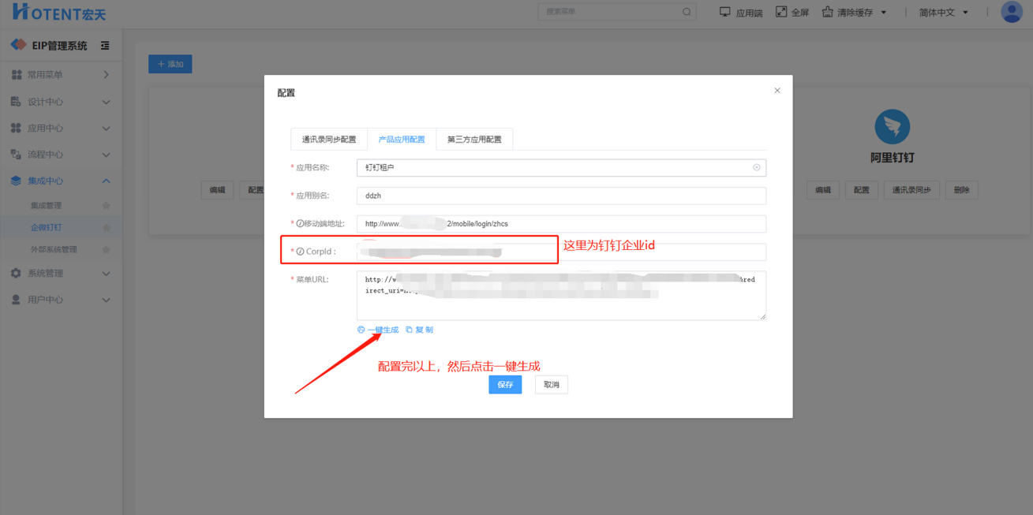Click the 设计中心 icon in sidebar
1033x515 pixels.
[x=16, y=102]
